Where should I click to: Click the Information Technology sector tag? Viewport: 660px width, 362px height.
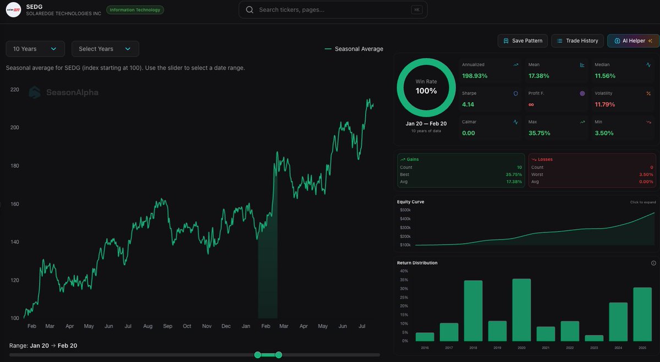point(135,10)
